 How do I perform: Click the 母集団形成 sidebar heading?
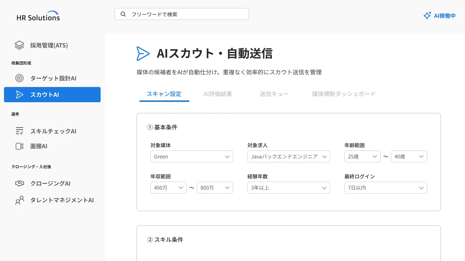coord(21,63)
